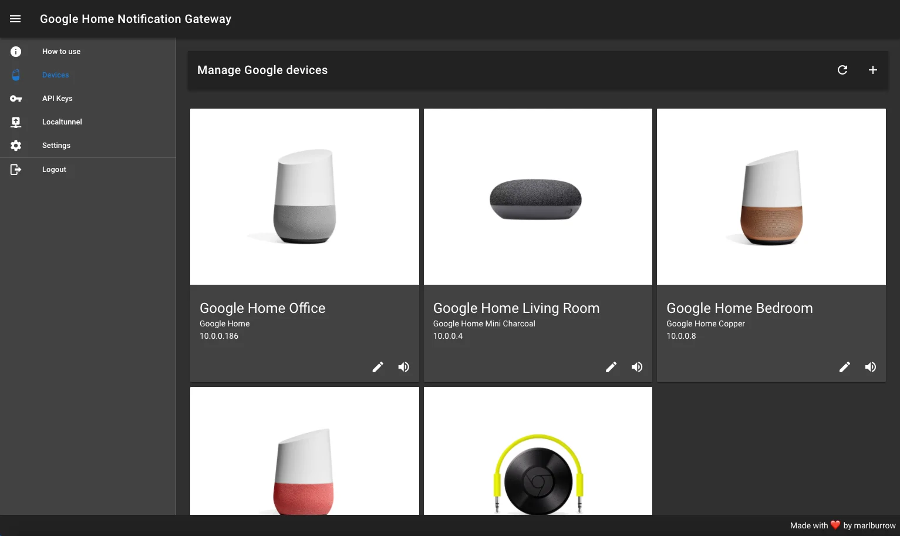
Task: Test sound on Google Home Office
Action: [x=404, y=367]
